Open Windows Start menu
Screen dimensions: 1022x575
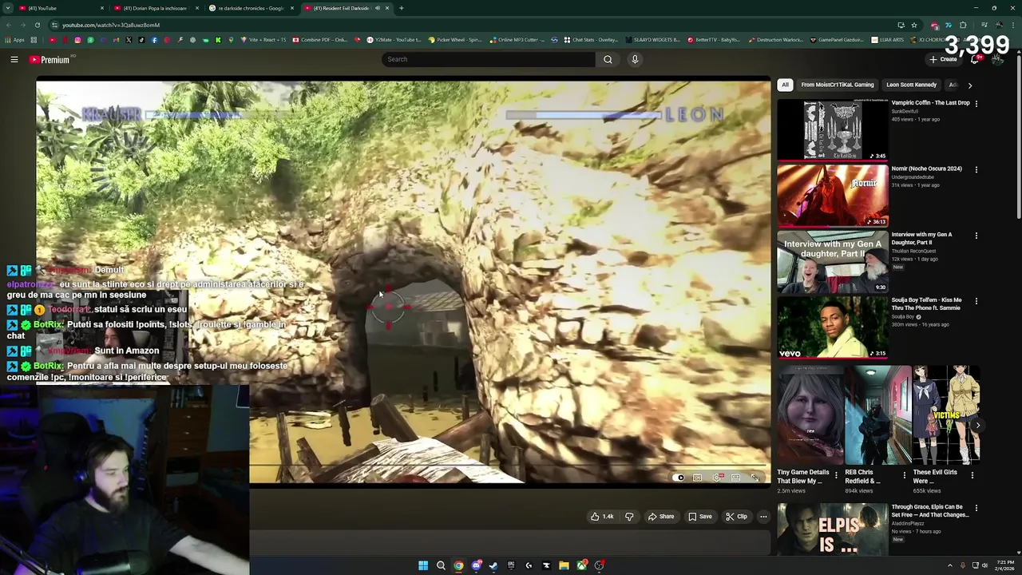click(423, 565)
